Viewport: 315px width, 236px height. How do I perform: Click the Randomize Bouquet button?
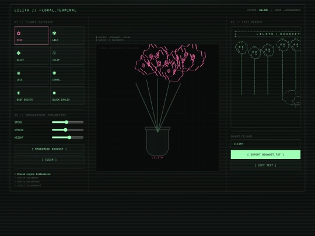click(x=50, y=149)
